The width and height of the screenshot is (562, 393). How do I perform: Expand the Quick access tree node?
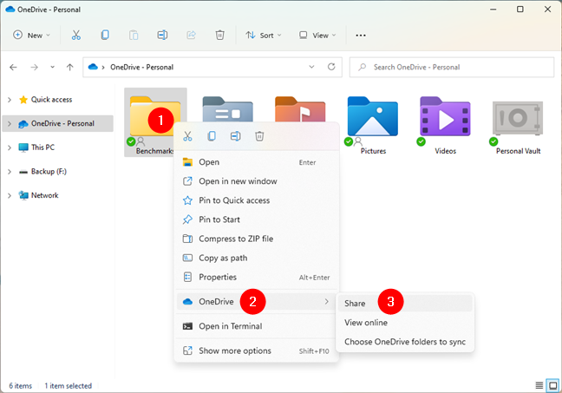(10, 100)
